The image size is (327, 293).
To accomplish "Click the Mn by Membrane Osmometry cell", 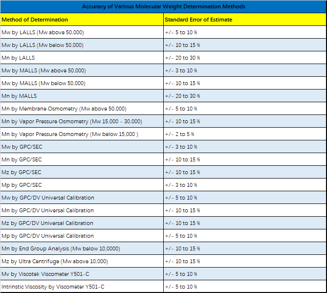I will [82, 109].
